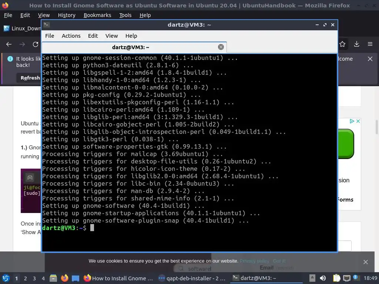
Task: Open the terminal Edit menu
Action: coord(93,36)
